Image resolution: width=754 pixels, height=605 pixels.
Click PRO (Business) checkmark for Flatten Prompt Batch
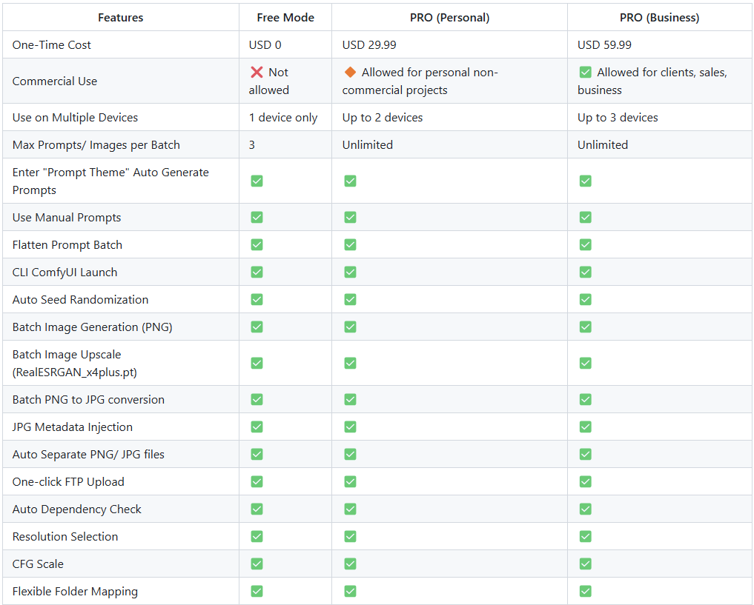[585, 245]
